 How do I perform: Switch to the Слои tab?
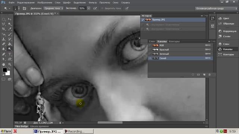pyautogui.click(x=152, y=41)
